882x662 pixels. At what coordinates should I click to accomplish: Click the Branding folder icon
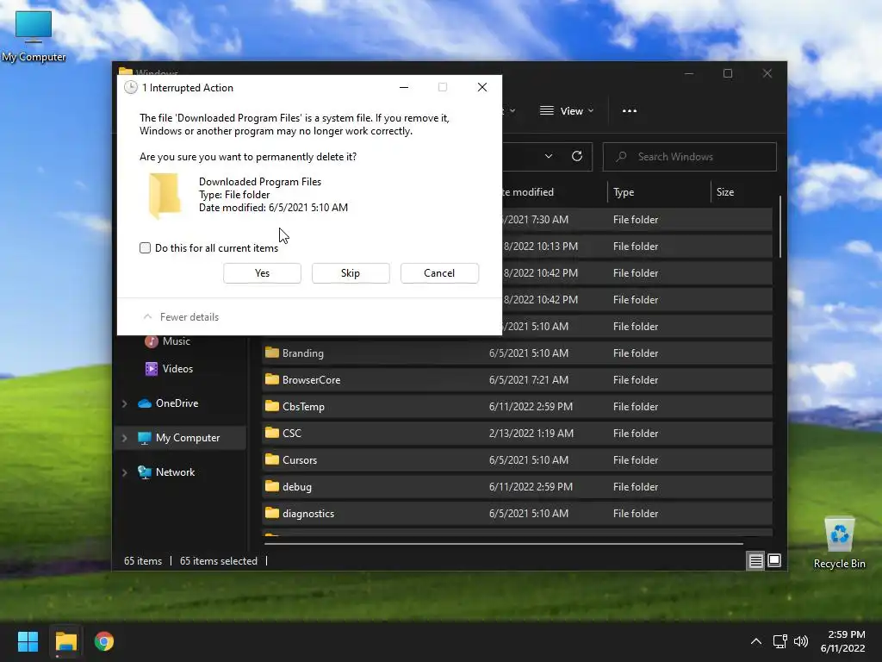coord(272,353)
